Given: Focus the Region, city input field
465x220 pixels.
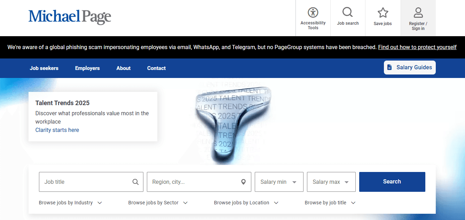Looking at the screenshot, I should coord(199,182).
